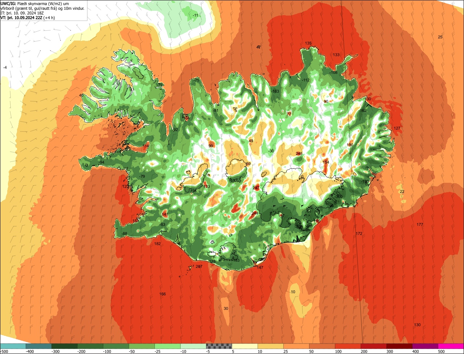Click the "141" value in southwest Iceland
The image size is (464, 354).
pos(165,214)
